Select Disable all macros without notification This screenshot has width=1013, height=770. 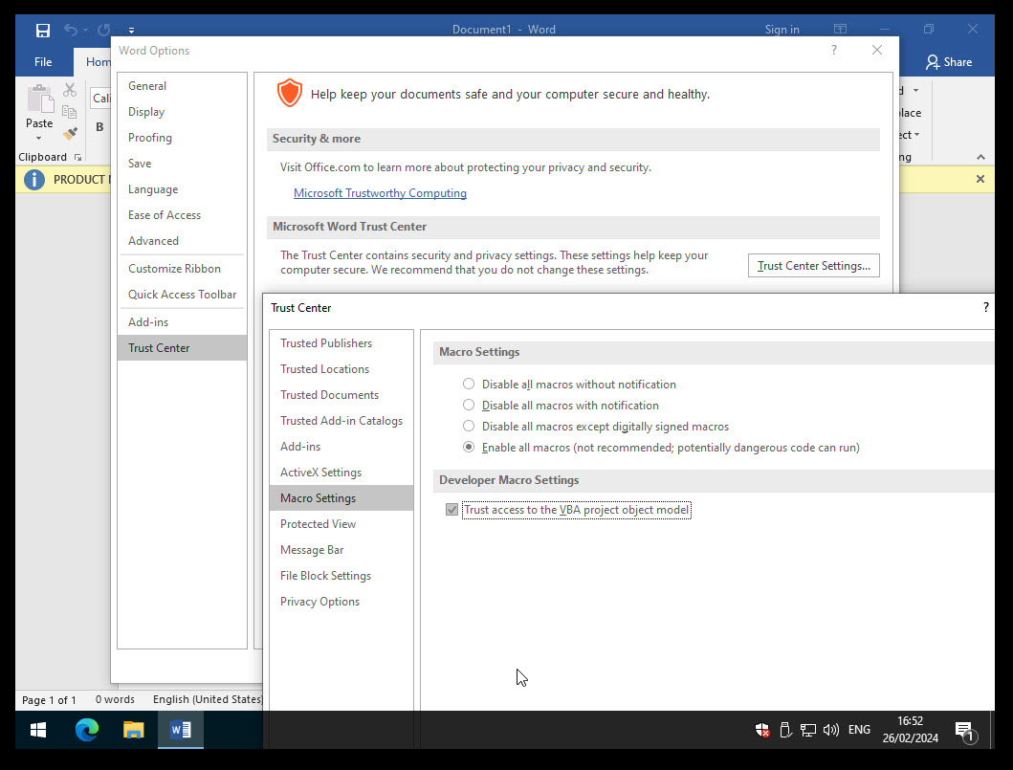469,385
